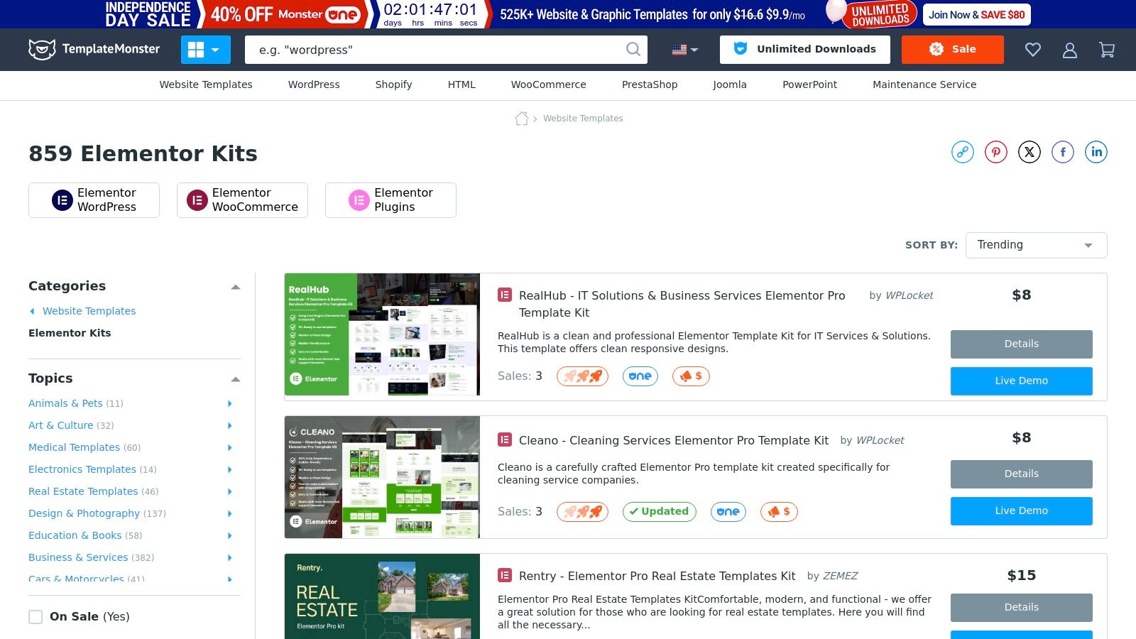Click the TemplateMonster logo
Viewport: 1136px width, 639px height.
click(x=94, y=49)
